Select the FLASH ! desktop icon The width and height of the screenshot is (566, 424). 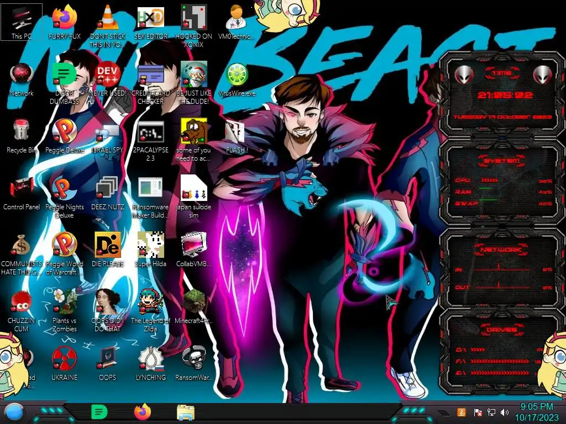click(x=237, y=136)
